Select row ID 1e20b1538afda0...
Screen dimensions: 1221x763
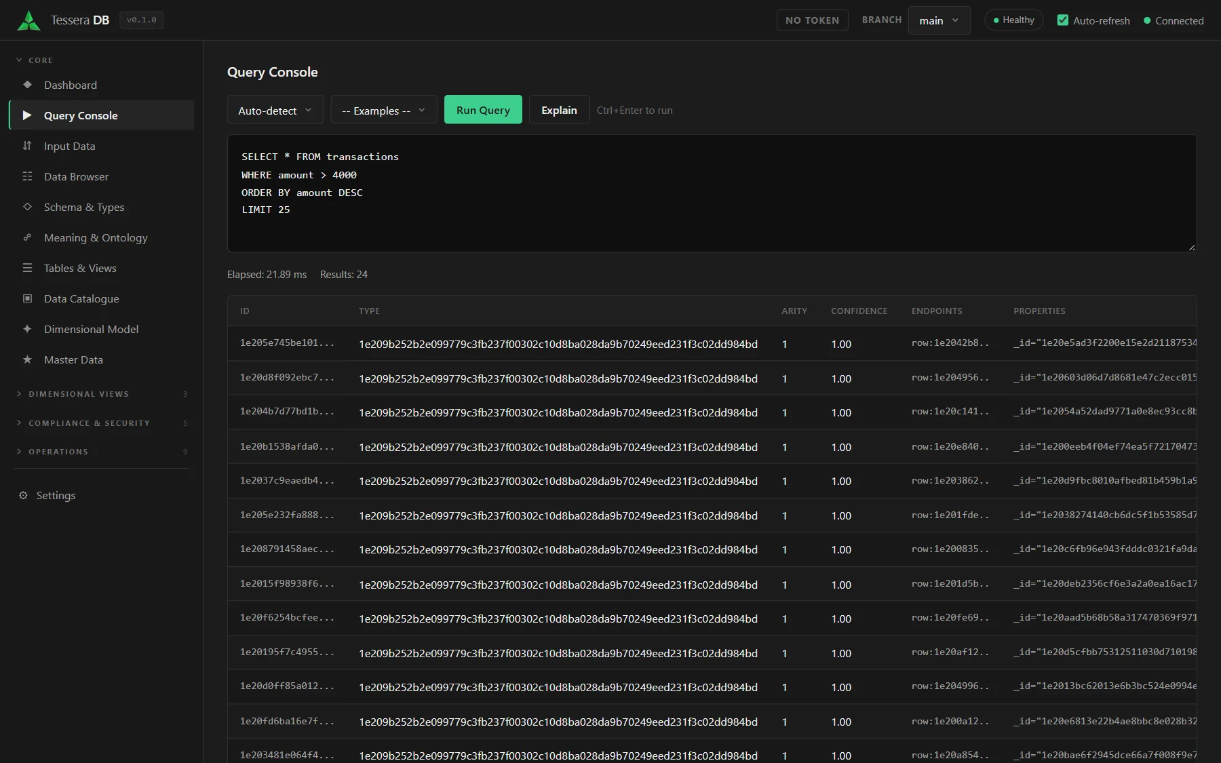tap(287, 447)
